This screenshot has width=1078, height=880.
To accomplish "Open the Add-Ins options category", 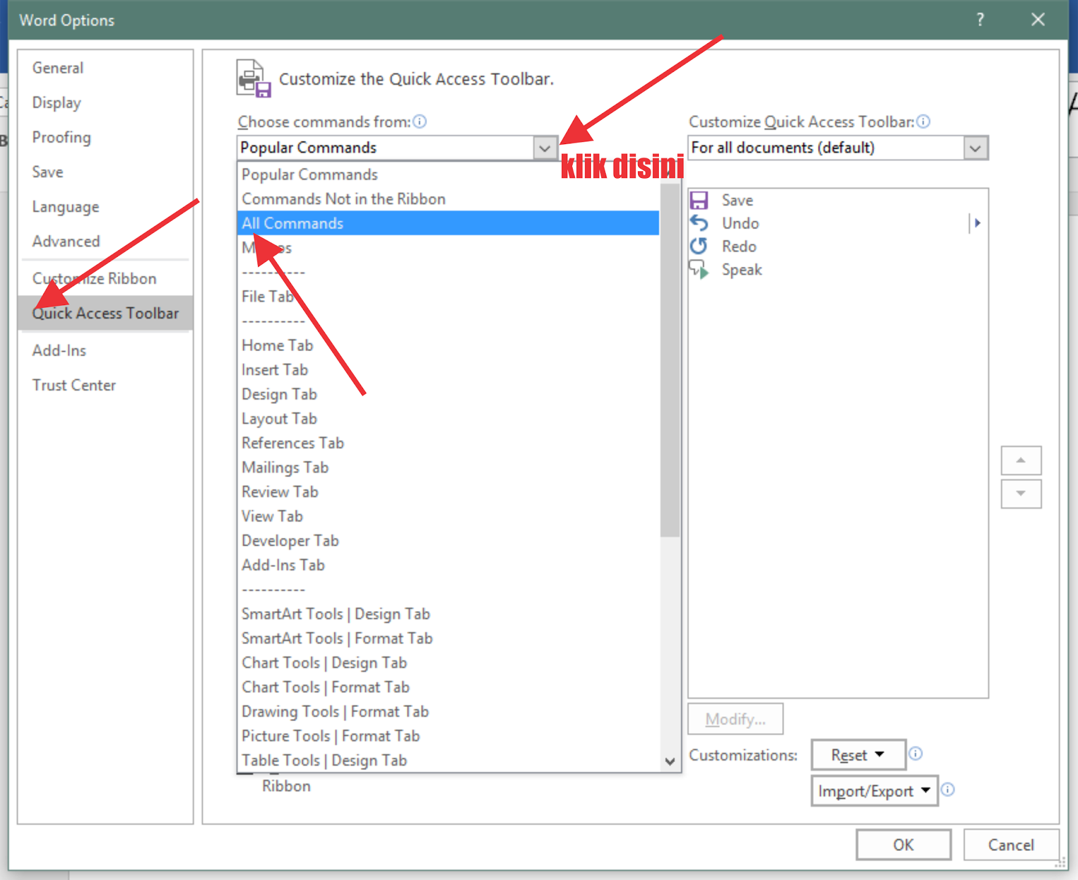I will (x=105, y=350).
